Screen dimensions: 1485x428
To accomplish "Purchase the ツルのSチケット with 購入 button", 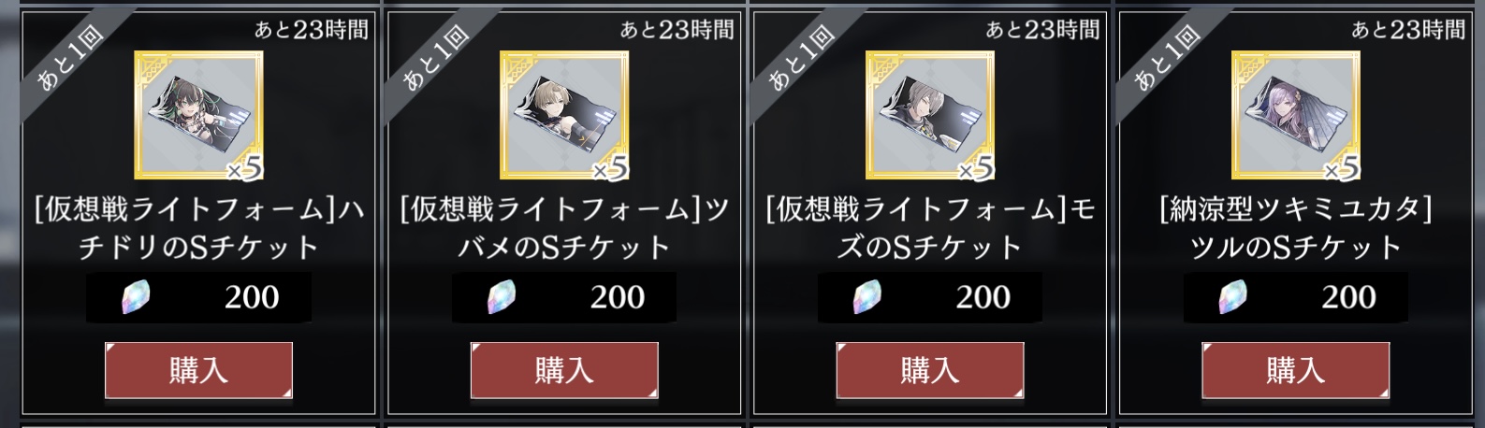I will [x=1296, y=370].
